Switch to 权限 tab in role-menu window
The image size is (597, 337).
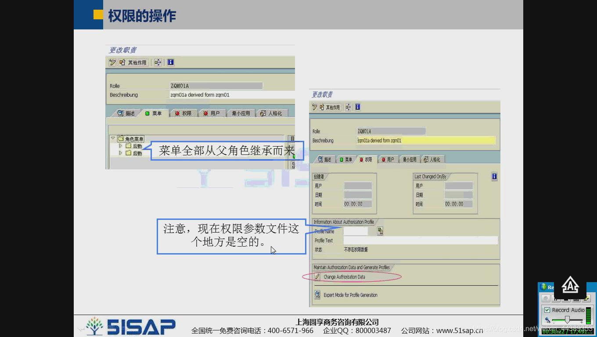pyautogui.click(x=183, y=113)
